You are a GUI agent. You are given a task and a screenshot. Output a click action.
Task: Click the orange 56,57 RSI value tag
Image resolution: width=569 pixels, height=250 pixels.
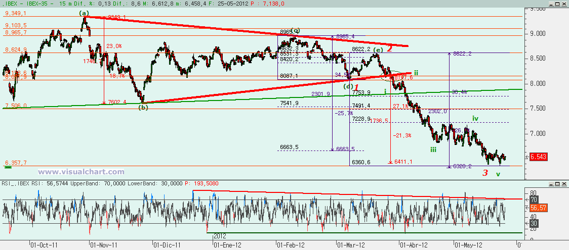pyautogui.click(x=538, y=208)
